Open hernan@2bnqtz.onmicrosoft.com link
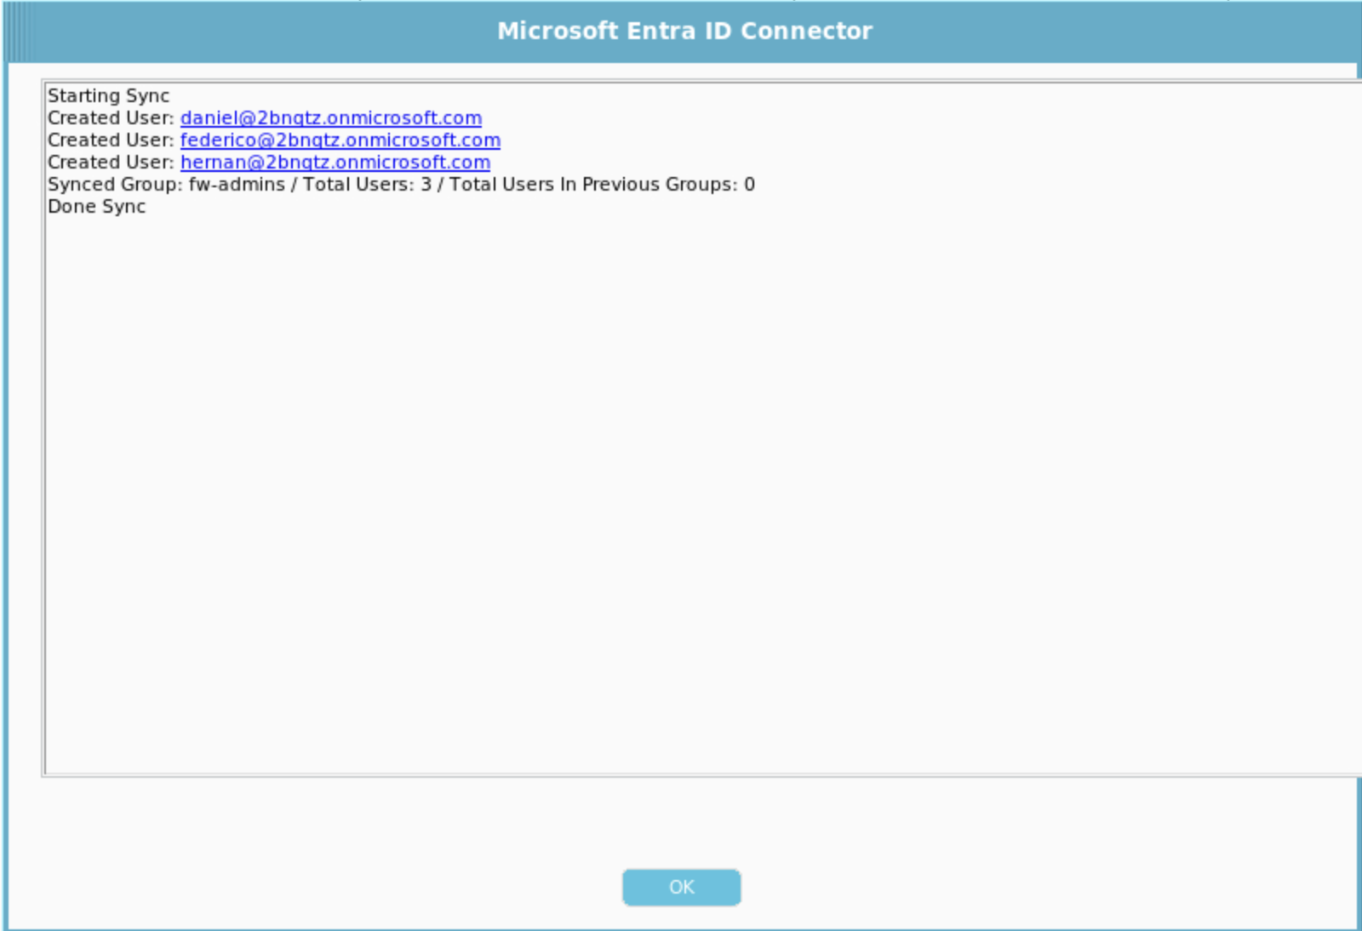Screen dimensions: 1362x931 click(x=335, y=163)
